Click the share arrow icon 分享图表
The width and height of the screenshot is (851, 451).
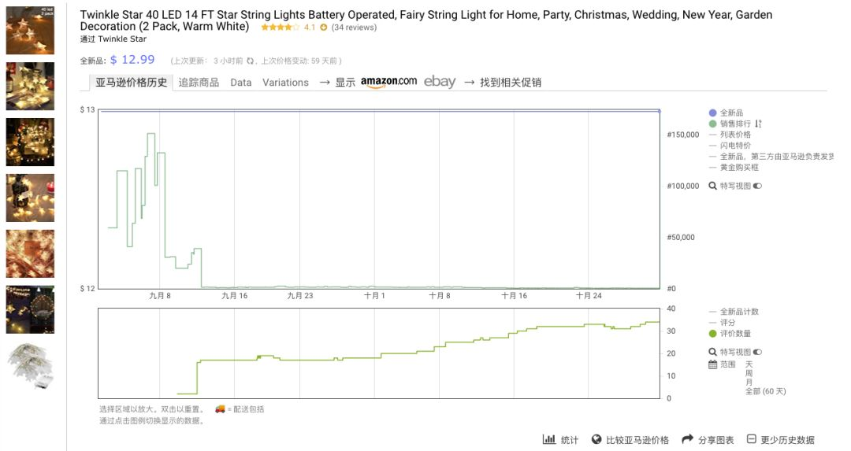[687, 439]
